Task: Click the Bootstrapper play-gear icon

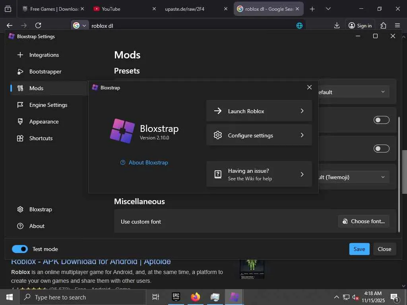Action: (x=20, y=71)
